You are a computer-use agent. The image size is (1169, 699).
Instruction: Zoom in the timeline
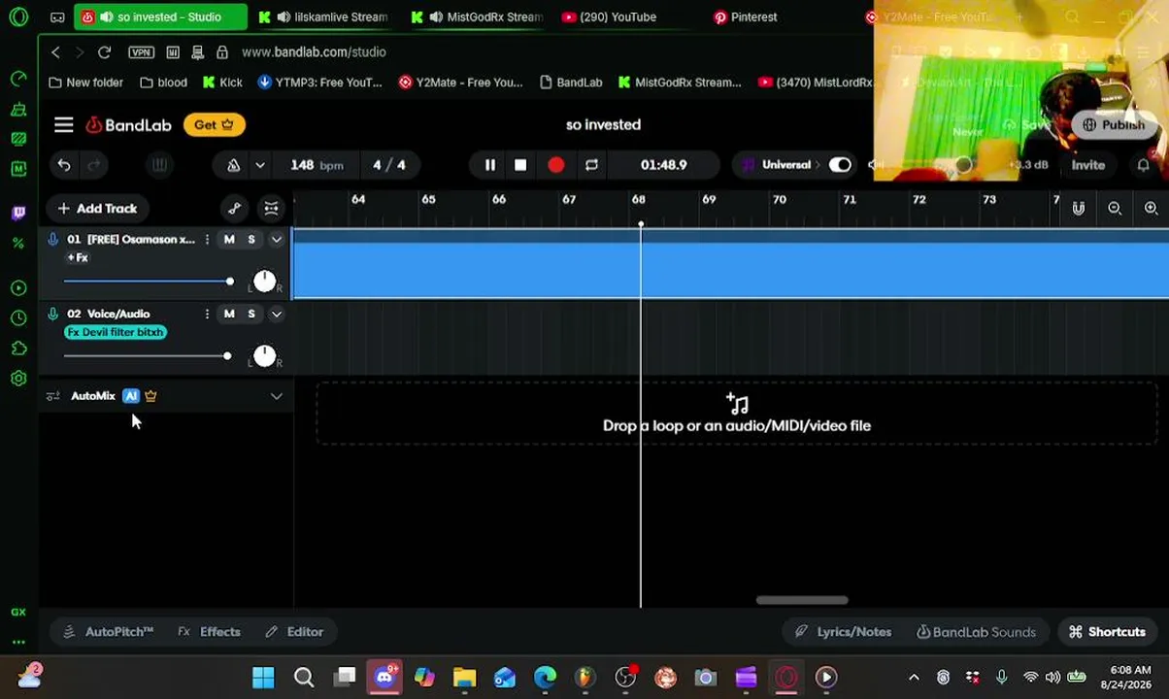click(1151, 208)
